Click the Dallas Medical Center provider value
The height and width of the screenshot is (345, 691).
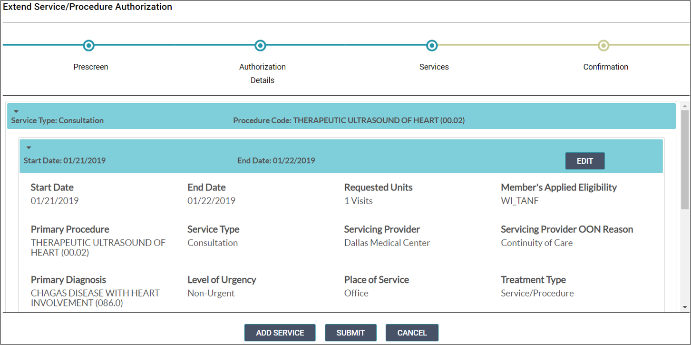click(x=387, y=243)
